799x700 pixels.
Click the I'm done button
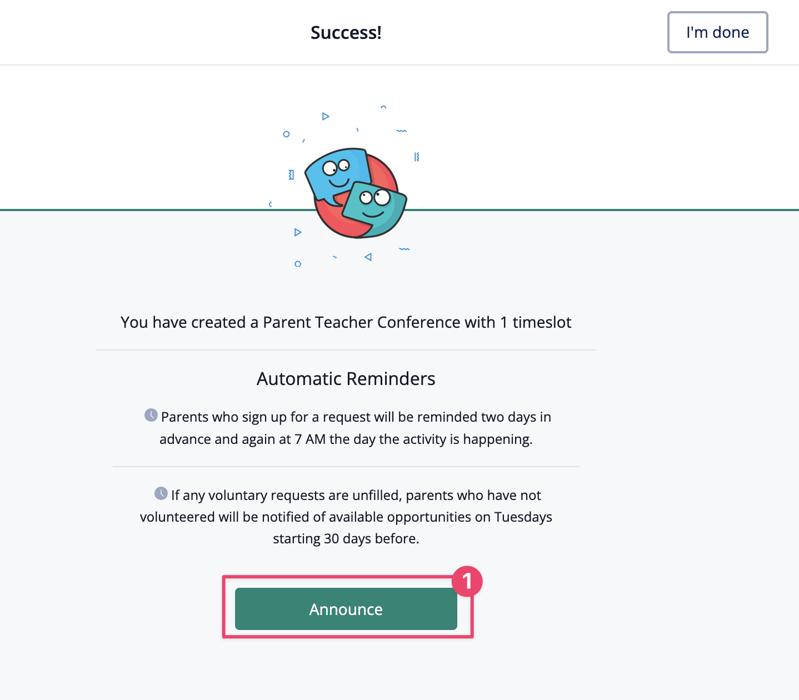[717, 32]
